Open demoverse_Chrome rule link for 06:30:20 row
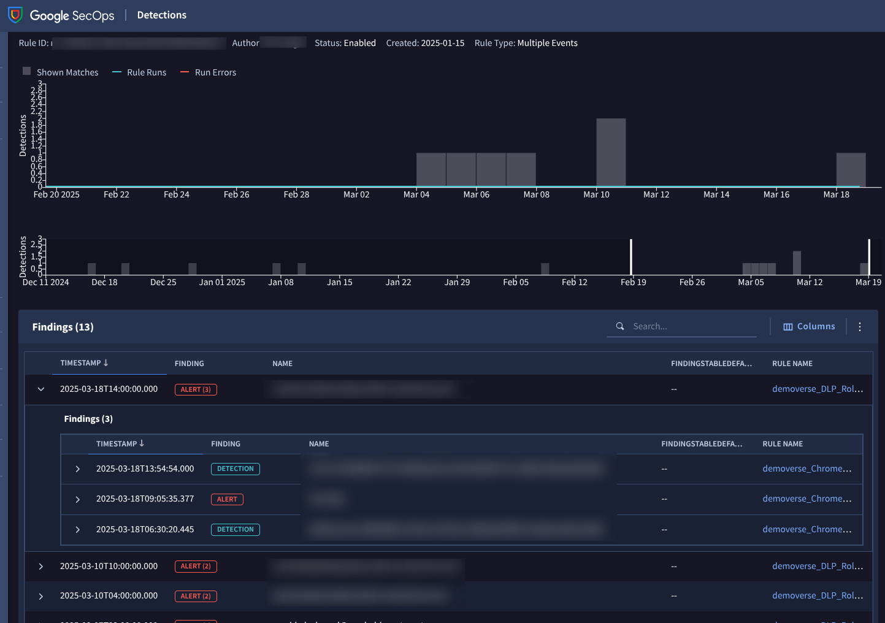The height and width of the screenshot is (623, 885). (807, 529)
